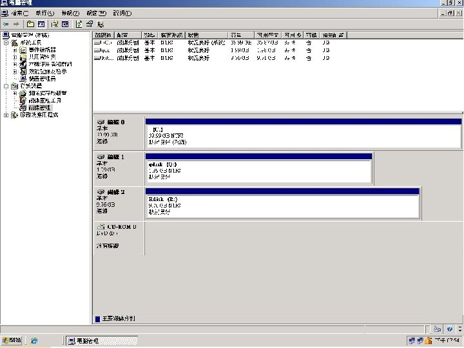Select the (C:) 39.99 GB NTFS partition block
This screenshot has width=464, height=348.
coord(304,134)
